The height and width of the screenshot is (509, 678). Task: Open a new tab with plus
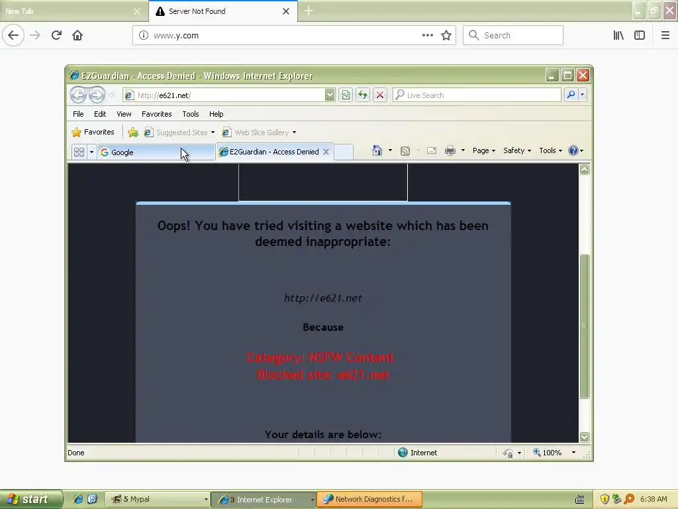click(x=309, y=11)
